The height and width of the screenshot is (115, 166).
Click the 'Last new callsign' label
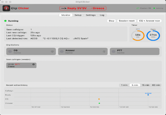17,32
